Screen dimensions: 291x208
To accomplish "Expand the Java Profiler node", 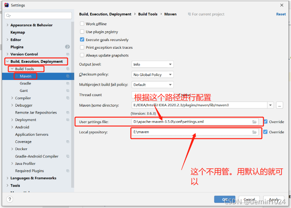I will click(12, 163).
